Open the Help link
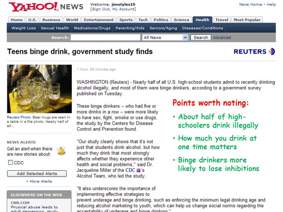The width and height of the screenshot is (283, 212). coord(271,4)
